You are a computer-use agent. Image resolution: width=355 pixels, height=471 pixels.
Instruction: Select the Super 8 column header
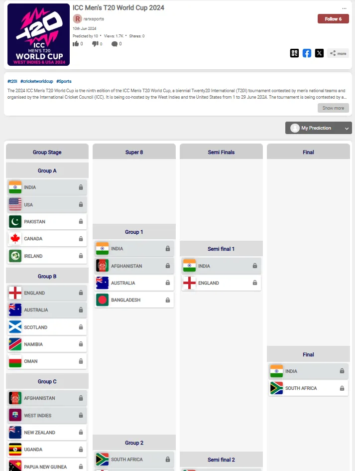tap(134, 152)
